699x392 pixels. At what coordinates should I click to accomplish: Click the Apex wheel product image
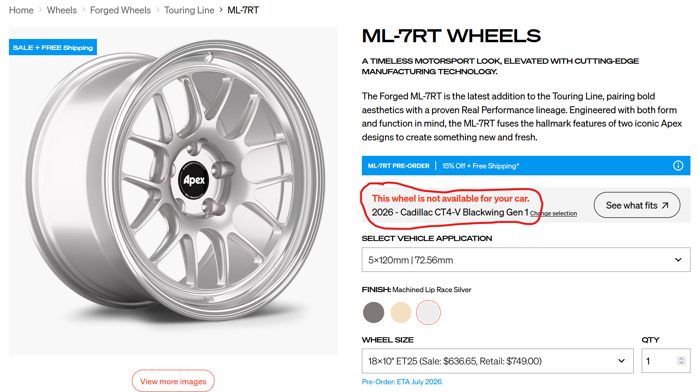[x=173, y=191]
